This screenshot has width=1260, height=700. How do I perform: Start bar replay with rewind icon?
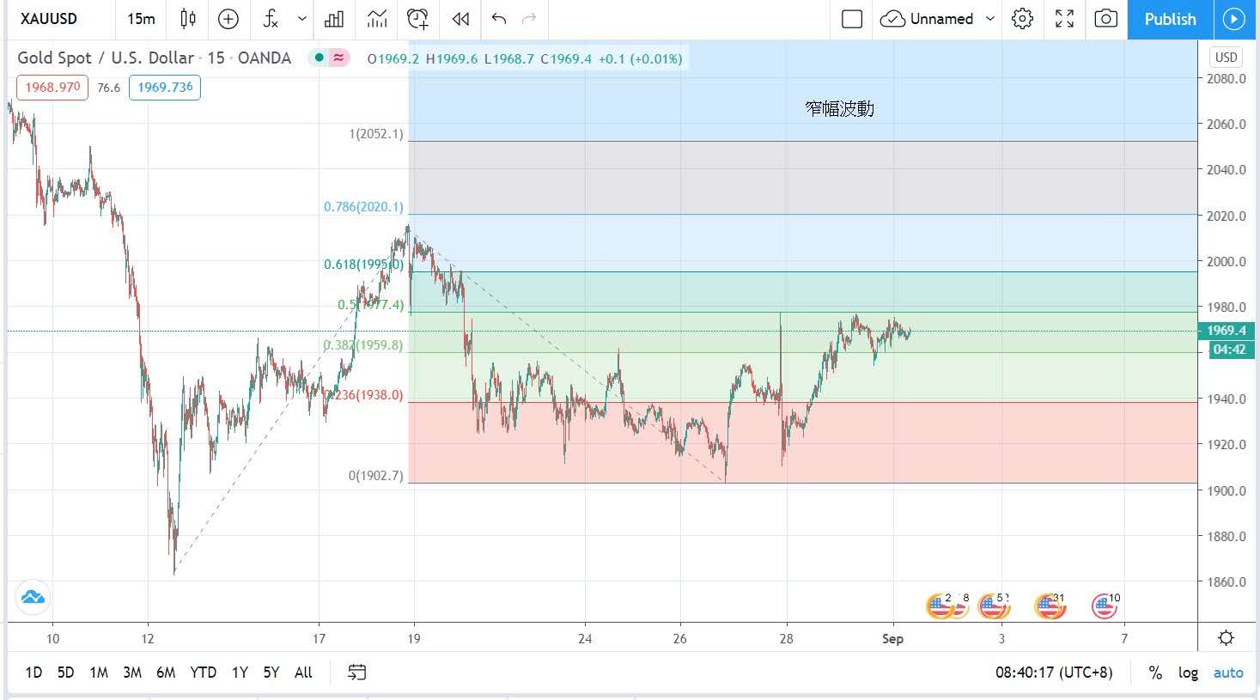point(460,19)
